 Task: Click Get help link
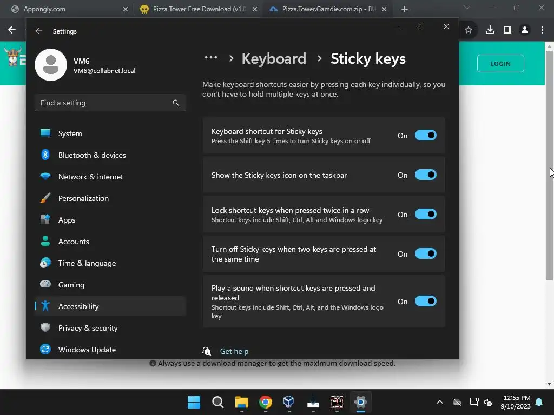point(234,351)
